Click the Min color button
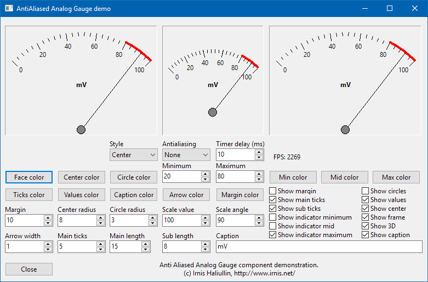 click(x=293, y=177)
